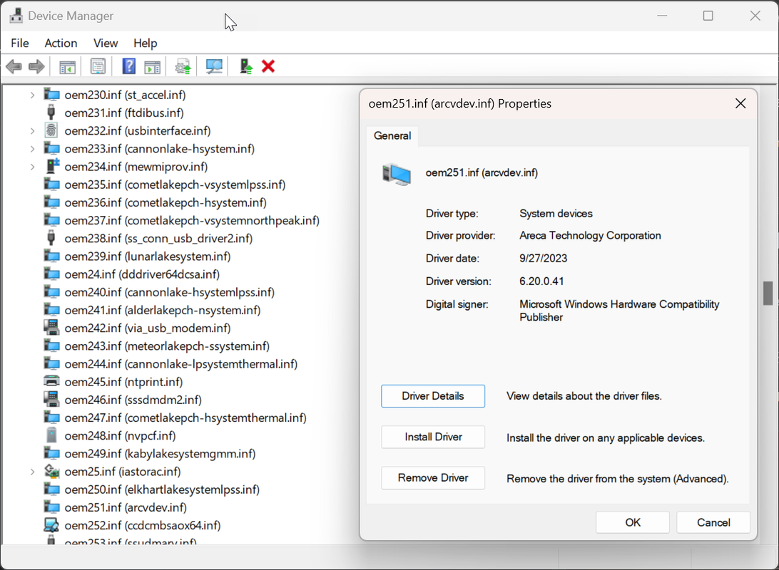Image resolution: width=779 pixels, height=570 pixels.
Task: Expand the oem25.inf (iastorac.inf) node
Action: tap(32, 472)
